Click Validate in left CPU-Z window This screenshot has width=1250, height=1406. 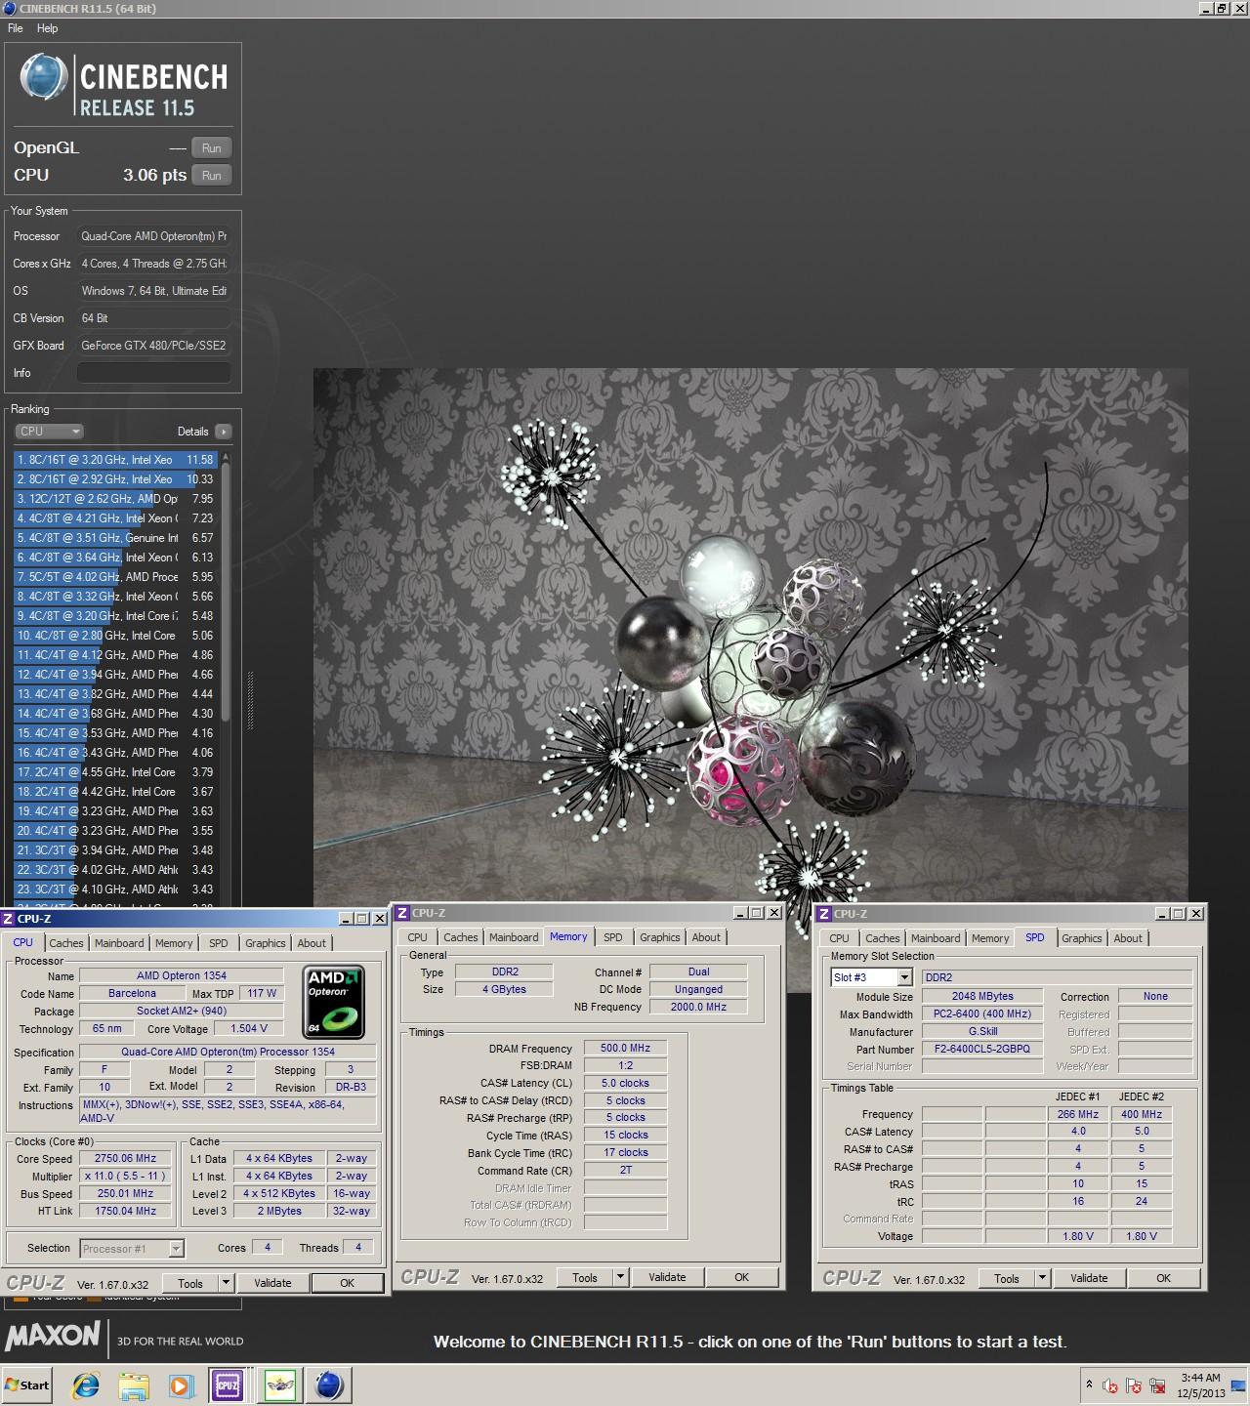pyautogui.click(x=272, y=1284)
